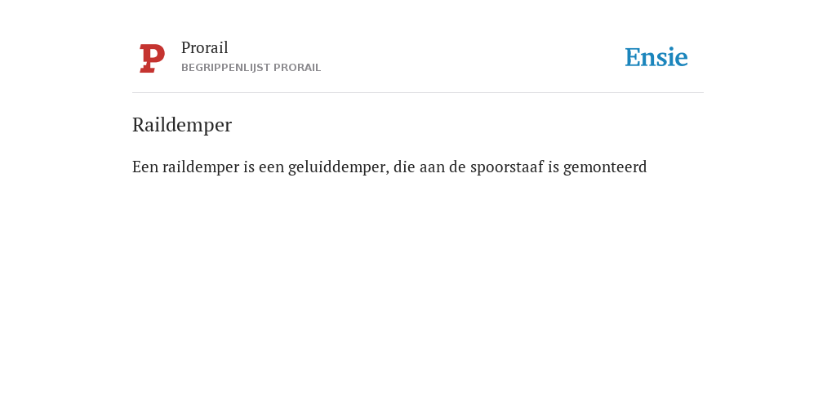The image size is (836, 418).
Task: Click the Raildemper heading
Action: [182, 125]
